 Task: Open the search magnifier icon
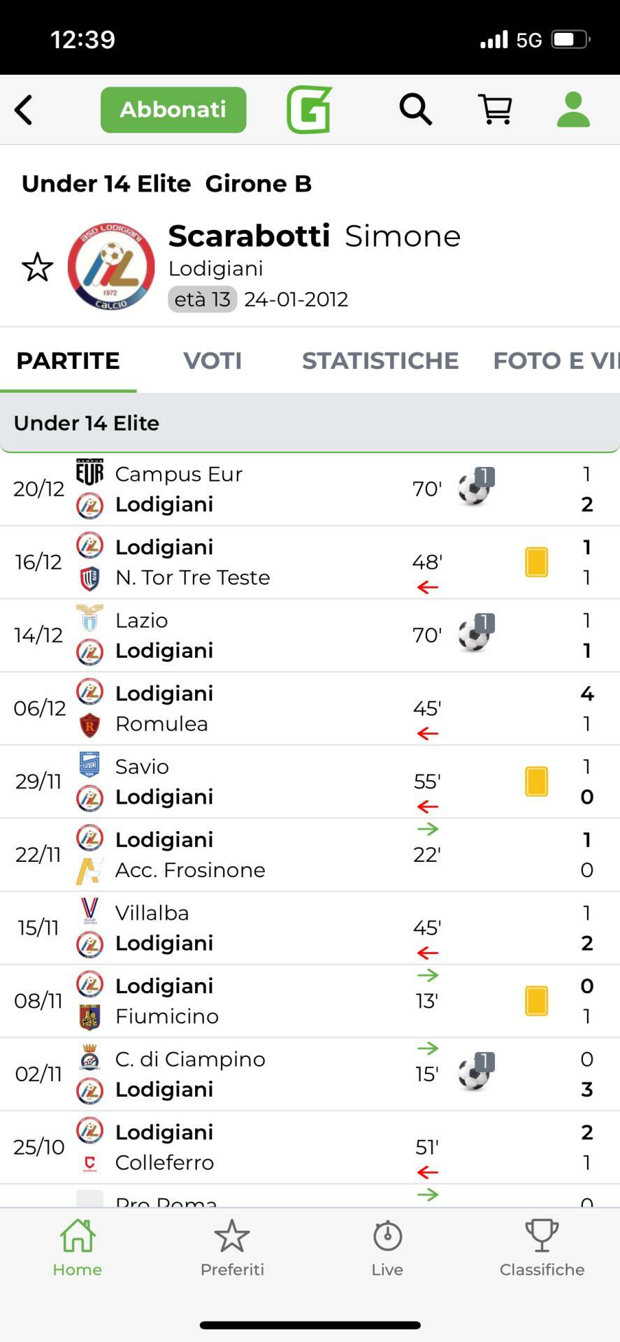point(415,110)
